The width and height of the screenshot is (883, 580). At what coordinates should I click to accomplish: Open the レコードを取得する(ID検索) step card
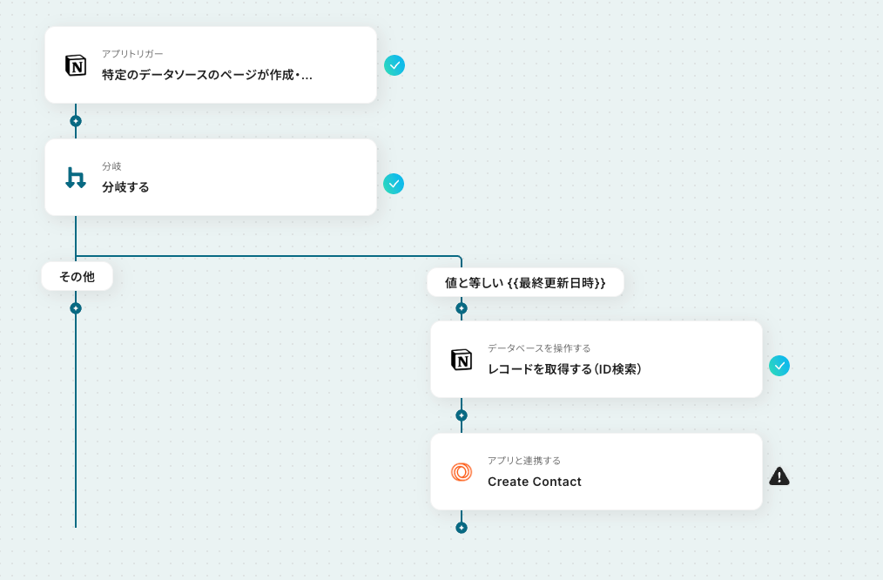tap(597, 360)
